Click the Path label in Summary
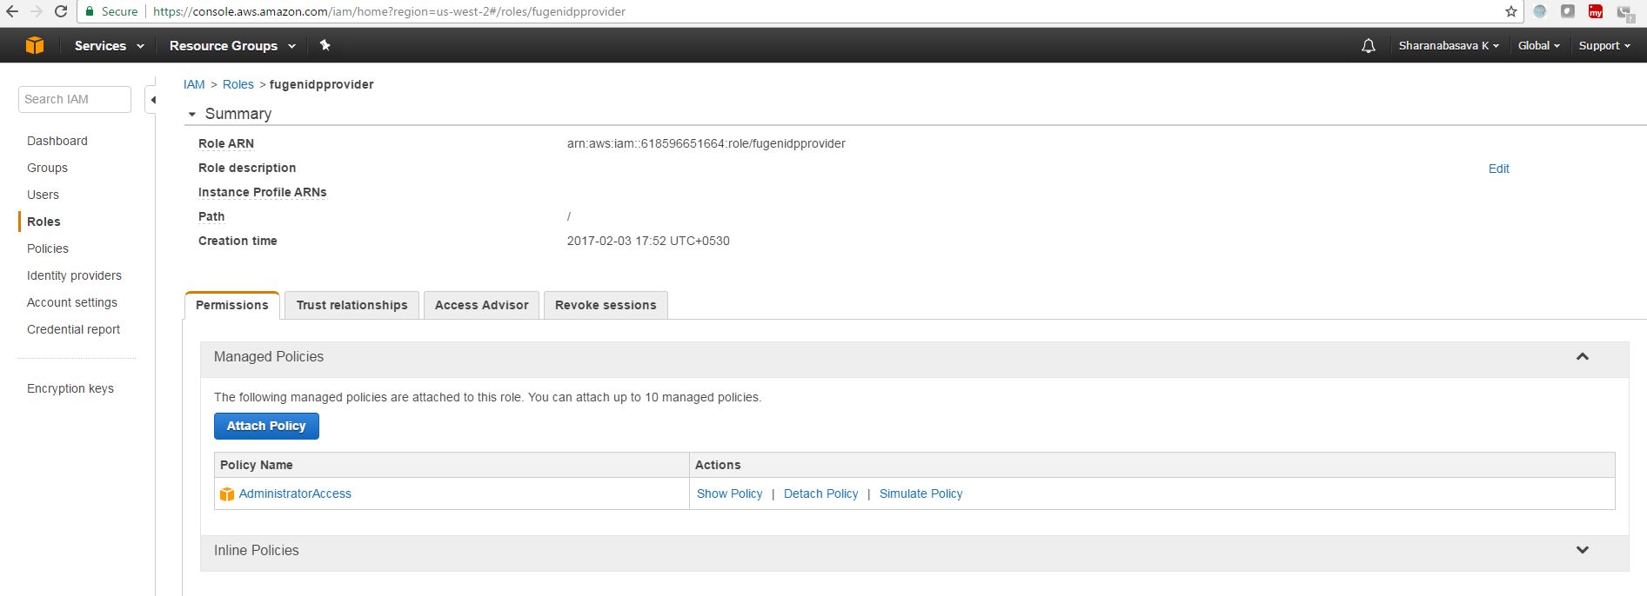Screen dimensions: 1647x596 coord(211,216)
